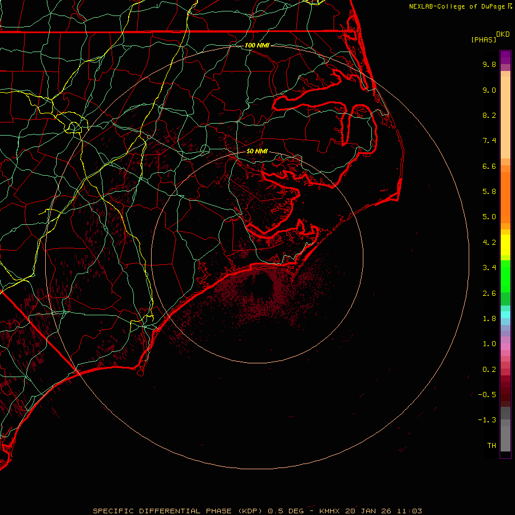Click the KMHX 20 JAN 26 11:03 timestamp
This screenshot has width=515, height=515.
(x=370, y=511)
